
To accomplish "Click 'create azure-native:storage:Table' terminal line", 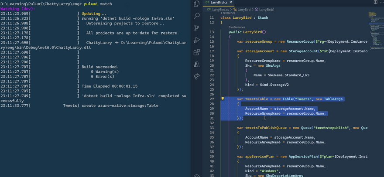I will tap(120, 106).
